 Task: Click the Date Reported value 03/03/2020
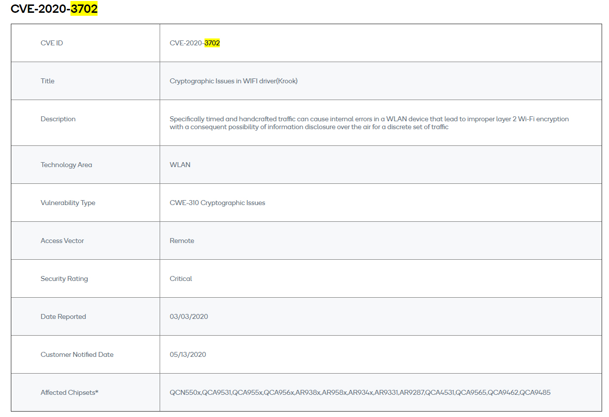tap(189, 316)
